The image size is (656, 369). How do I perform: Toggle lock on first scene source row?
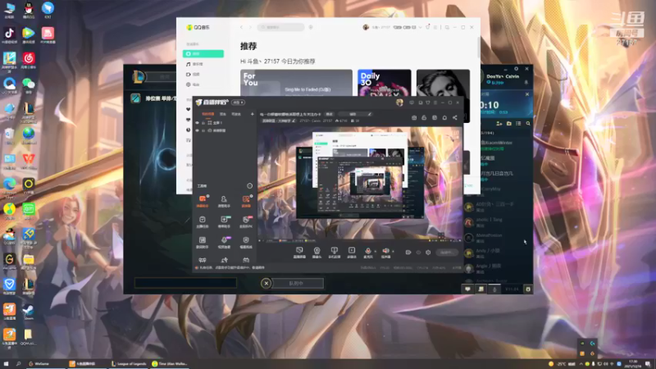point(203,123)
